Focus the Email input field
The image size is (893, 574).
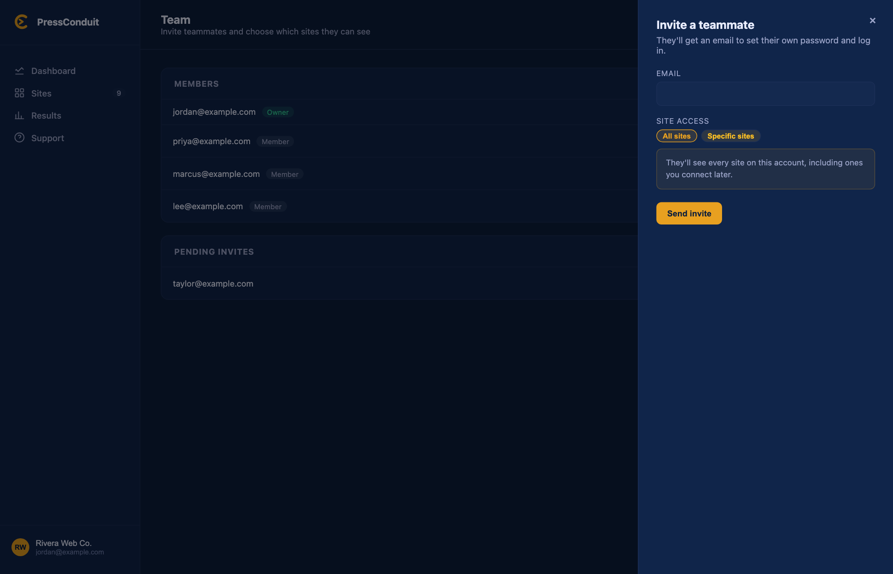(765, 94)
